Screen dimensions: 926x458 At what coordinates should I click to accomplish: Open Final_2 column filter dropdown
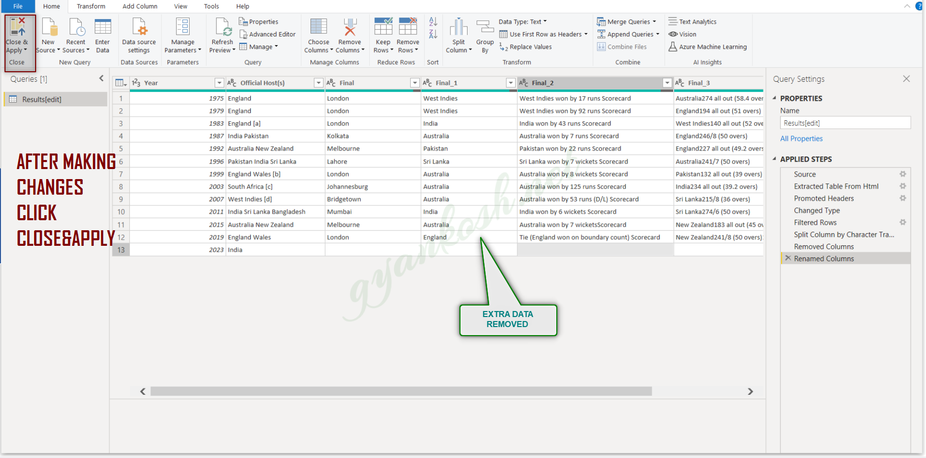pos(667,83)
